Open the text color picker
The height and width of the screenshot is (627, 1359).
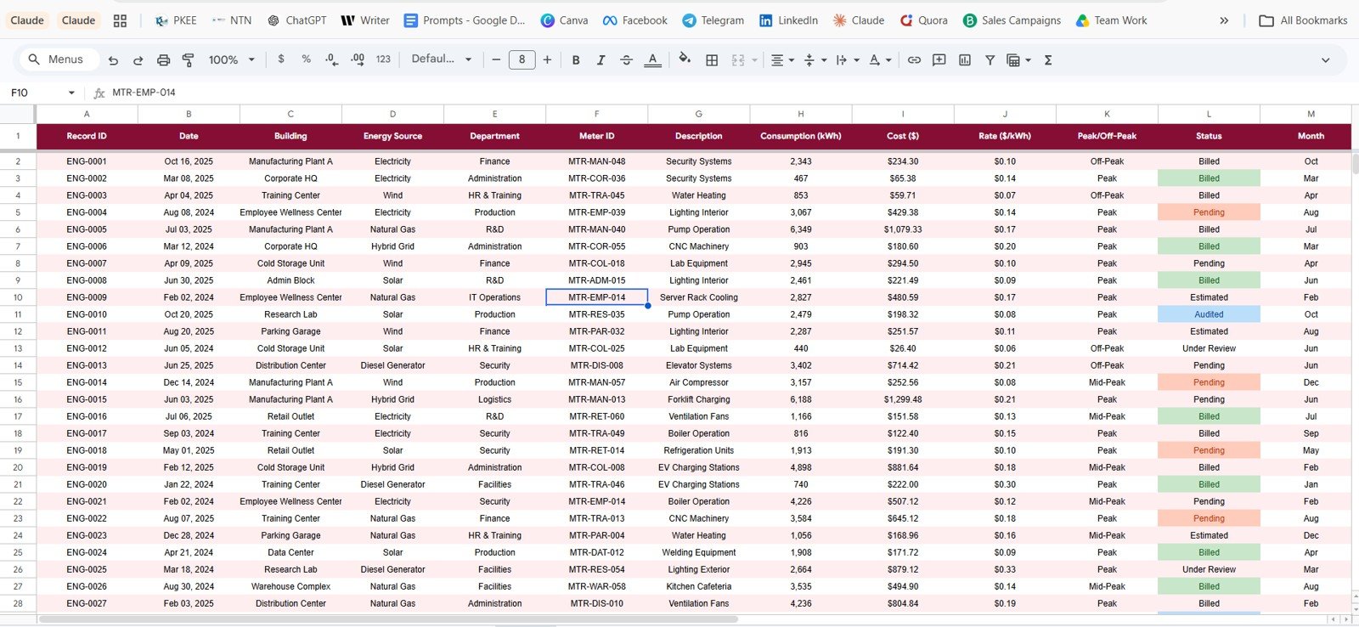[652, 59]
